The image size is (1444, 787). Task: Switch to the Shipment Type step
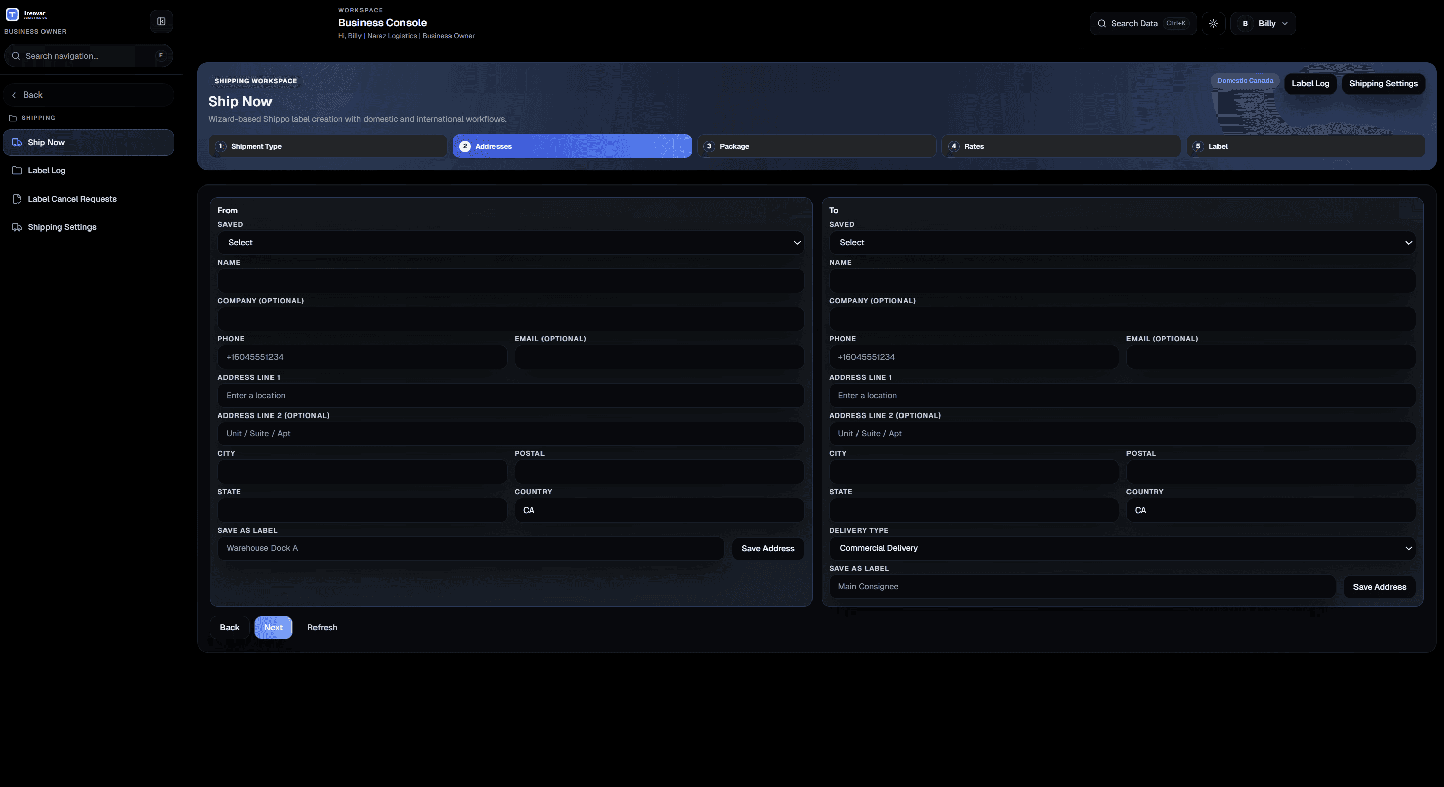click(x=327, y=146)
